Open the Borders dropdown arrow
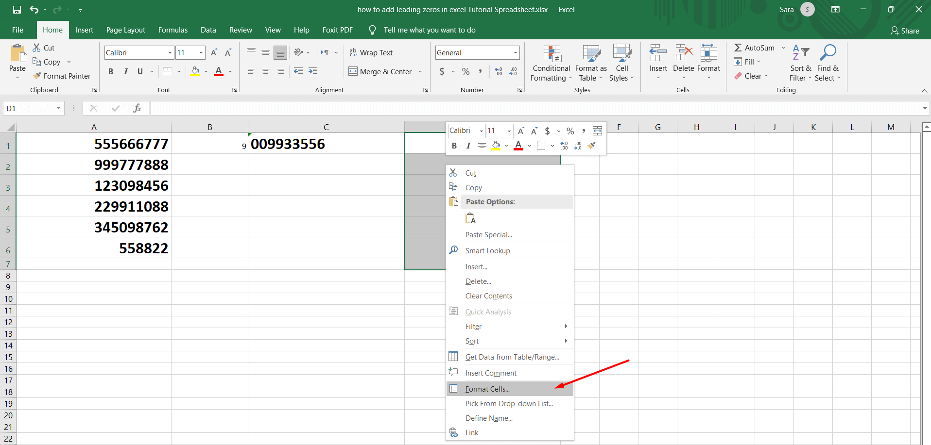This screenshot has width=931, height=445. (178, 71)
